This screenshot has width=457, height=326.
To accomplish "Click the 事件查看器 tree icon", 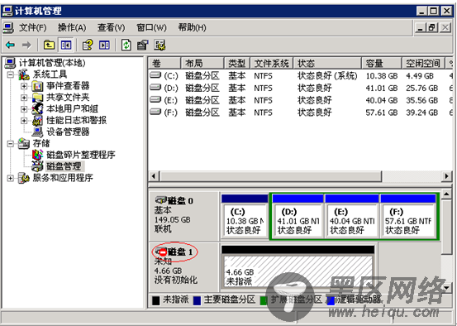I will pos(37,86).
